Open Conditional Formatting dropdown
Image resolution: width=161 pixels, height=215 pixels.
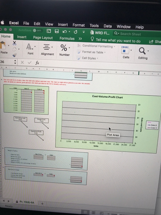tap(96, 46)
